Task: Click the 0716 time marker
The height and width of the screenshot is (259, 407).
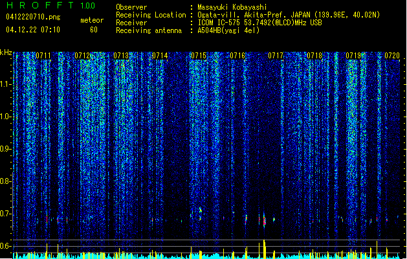Action: 237,56
